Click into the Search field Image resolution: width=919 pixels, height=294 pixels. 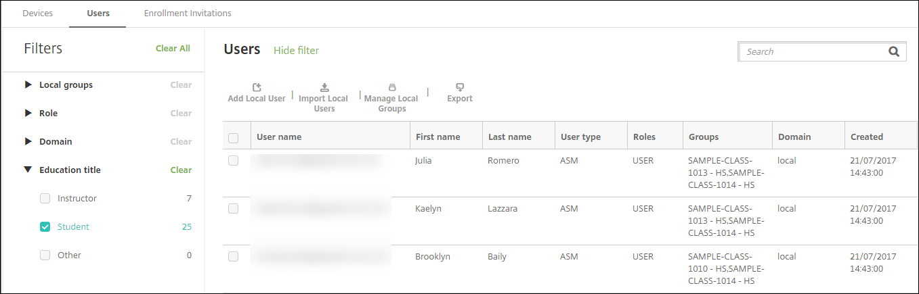[813, 51]
